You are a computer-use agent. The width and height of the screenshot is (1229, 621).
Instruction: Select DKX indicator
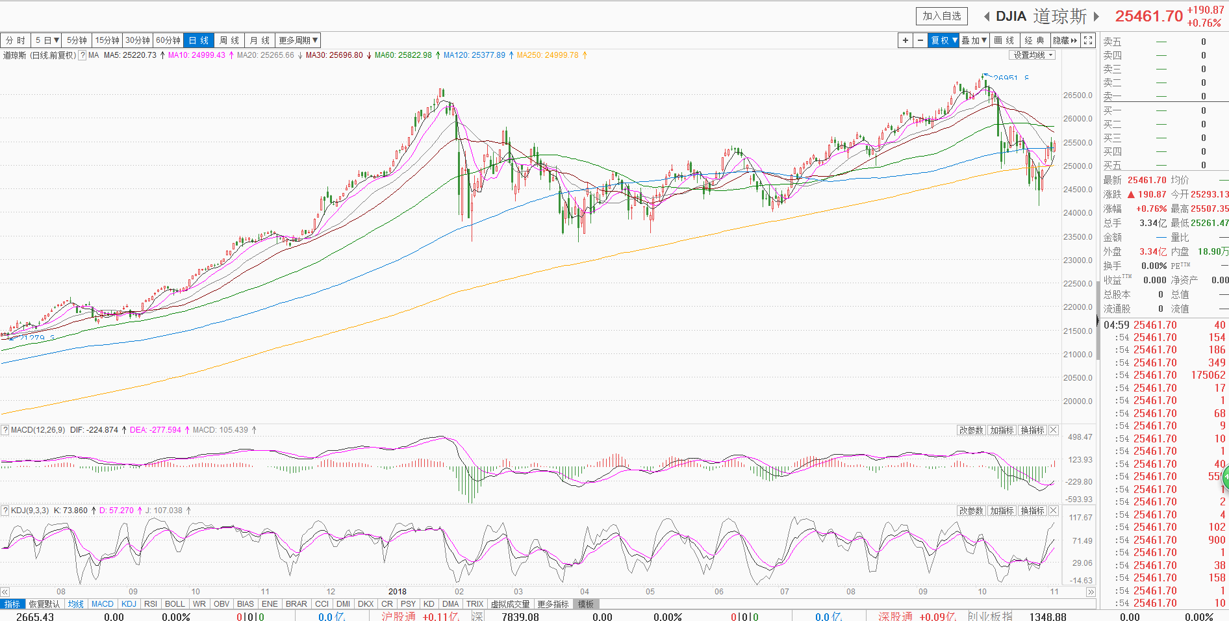tap(366, 604)
